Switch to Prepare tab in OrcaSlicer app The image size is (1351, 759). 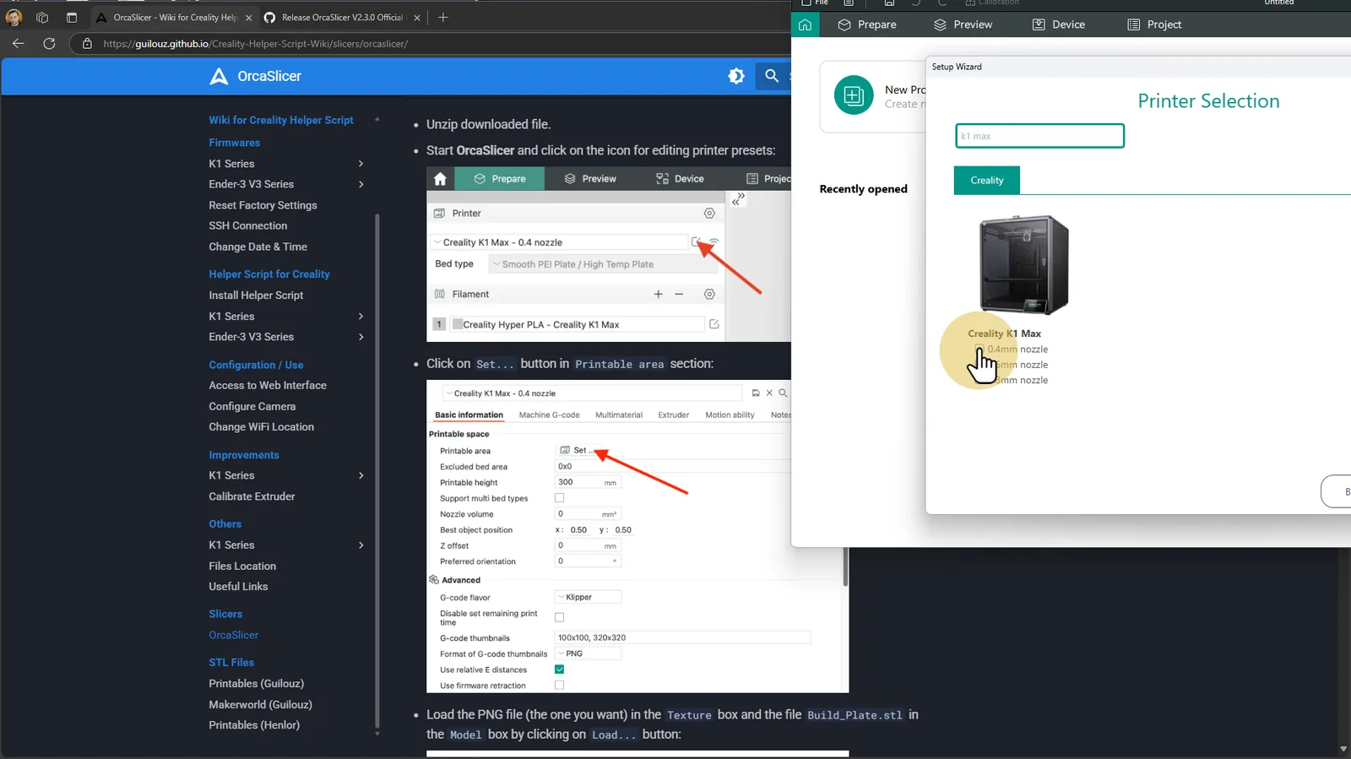click(867, 24)
